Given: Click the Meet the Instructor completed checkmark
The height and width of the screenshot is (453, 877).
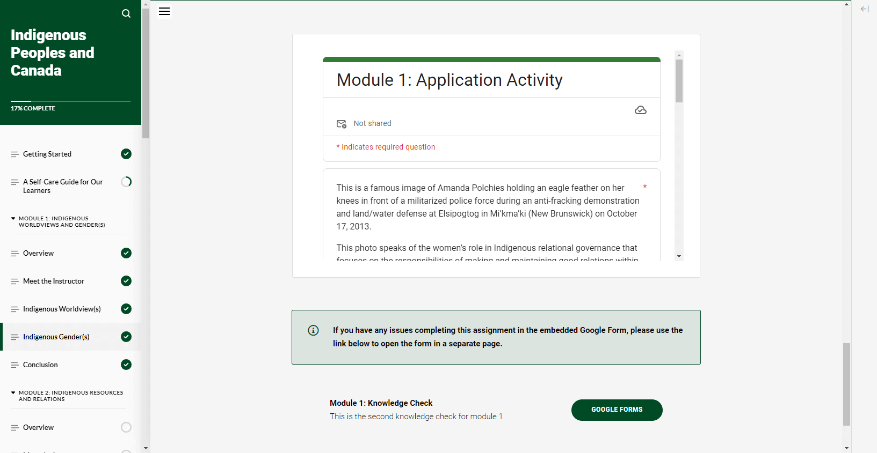Looking at the screenshot, I should [x=126, y=281].
